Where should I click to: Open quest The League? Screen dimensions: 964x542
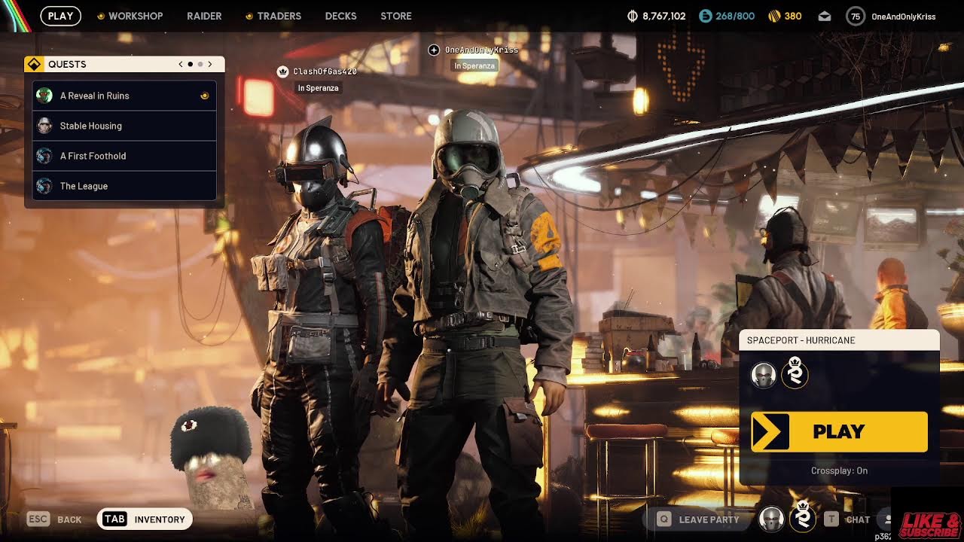(124, 186)
